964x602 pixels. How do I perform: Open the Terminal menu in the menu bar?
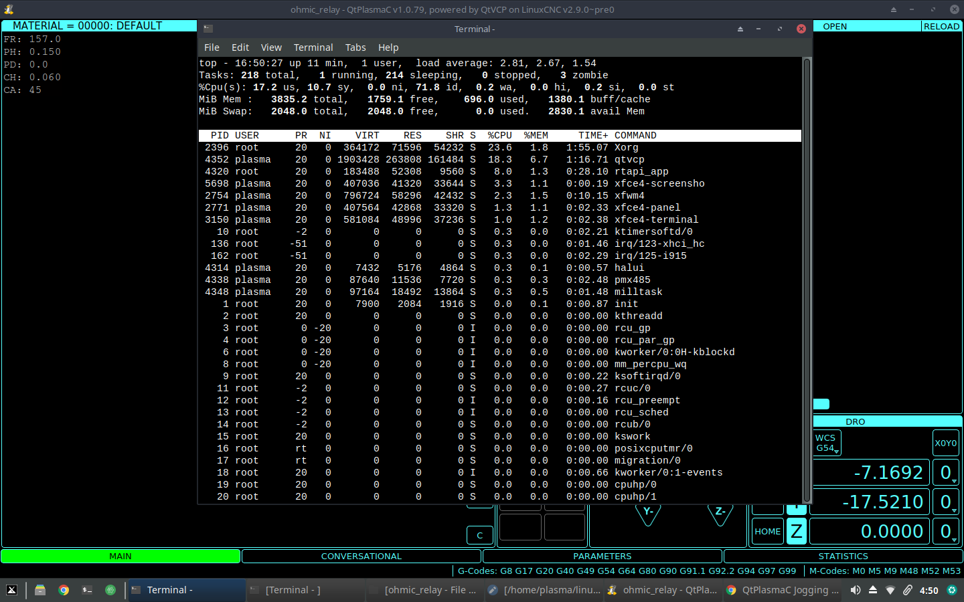point(313,47)
